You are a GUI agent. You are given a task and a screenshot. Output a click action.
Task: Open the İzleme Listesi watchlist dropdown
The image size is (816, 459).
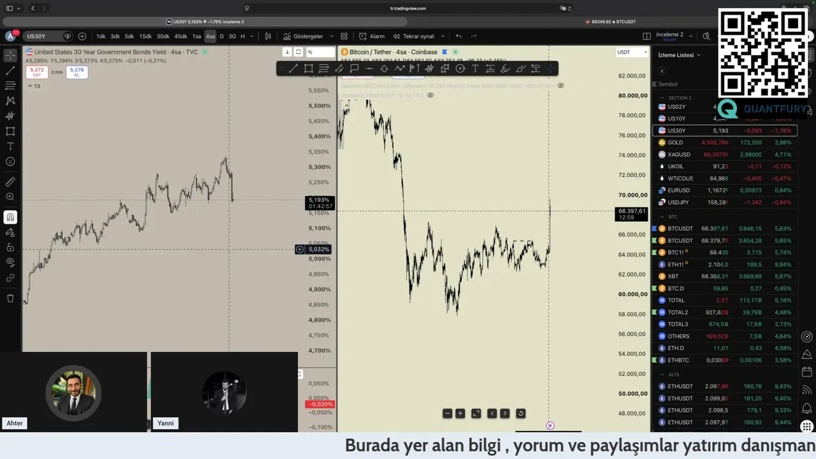click(679, 55)
